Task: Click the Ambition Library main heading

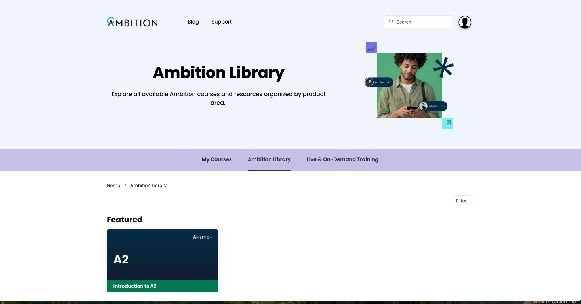Action: pyautogui.click(x=218, y=73)
